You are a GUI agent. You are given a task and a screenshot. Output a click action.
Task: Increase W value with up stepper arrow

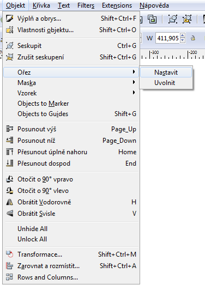pos(183,36)
